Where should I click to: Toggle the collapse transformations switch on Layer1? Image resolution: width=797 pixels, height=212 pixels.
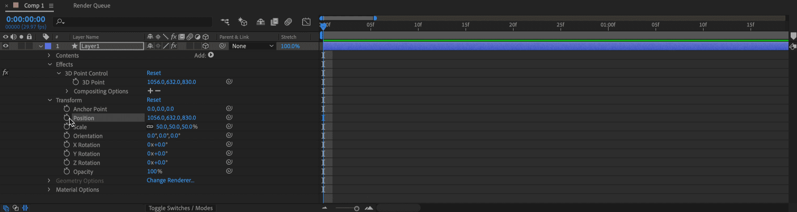[158, 46]
